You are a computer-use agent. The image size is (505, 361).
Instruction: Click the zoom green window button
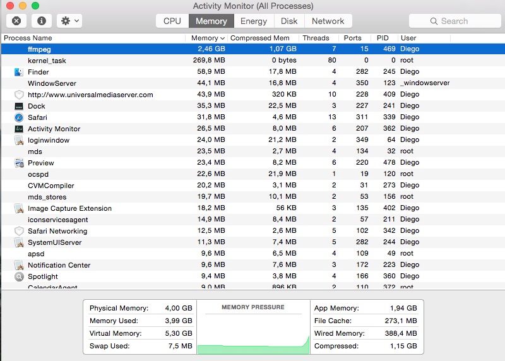coord(35,6)
